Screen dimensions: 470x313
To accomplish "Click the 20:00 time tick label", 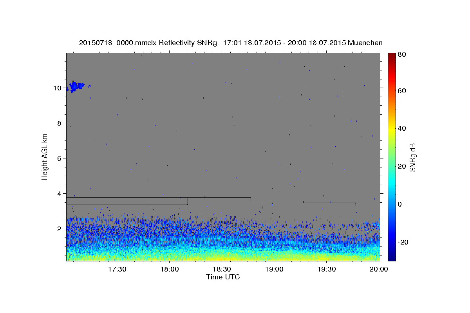I will 379,269.
